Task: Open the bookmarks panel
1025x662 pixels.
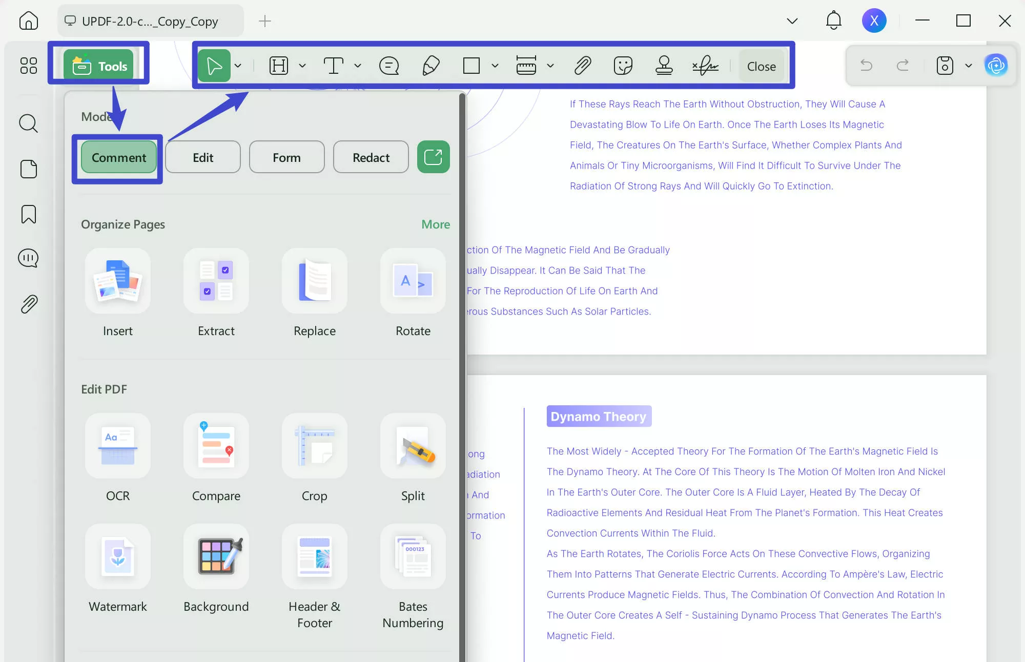Action: pos(28,214)
